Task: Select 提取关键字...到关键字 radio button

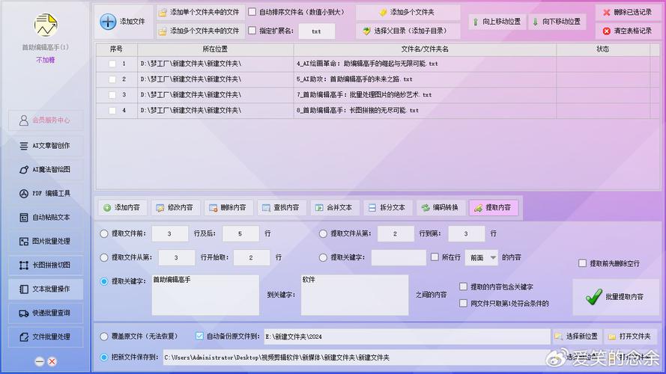Action: (x=104, y=281)
